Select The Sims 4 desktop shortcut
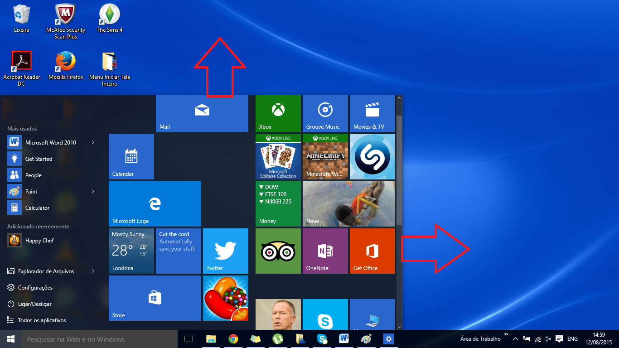This screenshot has width=619, height=348. 110,19
